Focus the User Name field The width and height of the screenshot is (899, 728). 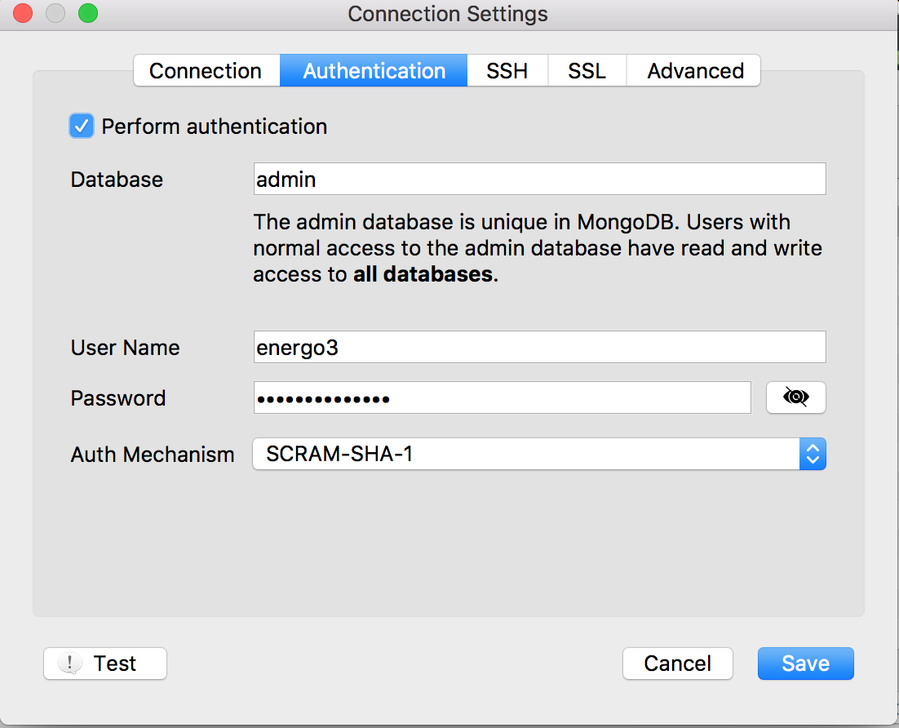(x=538, y=347)
